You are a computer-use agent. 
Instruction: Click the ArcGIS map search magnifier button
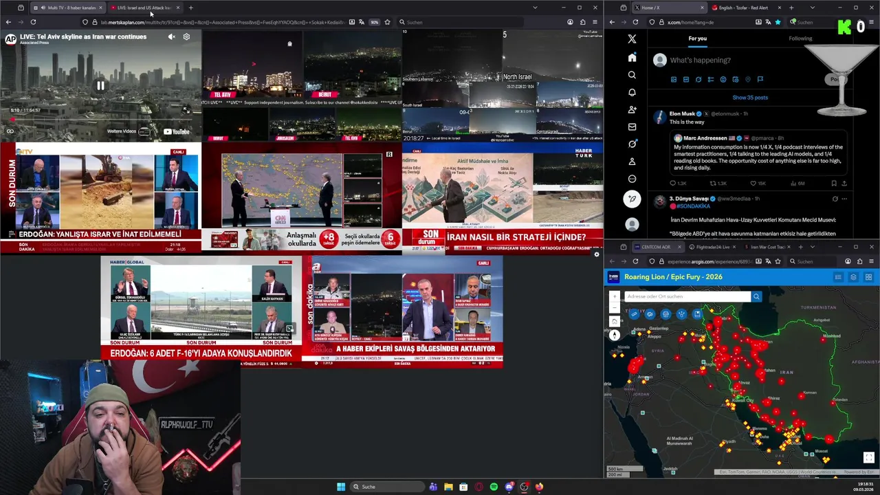click(756, 296)
